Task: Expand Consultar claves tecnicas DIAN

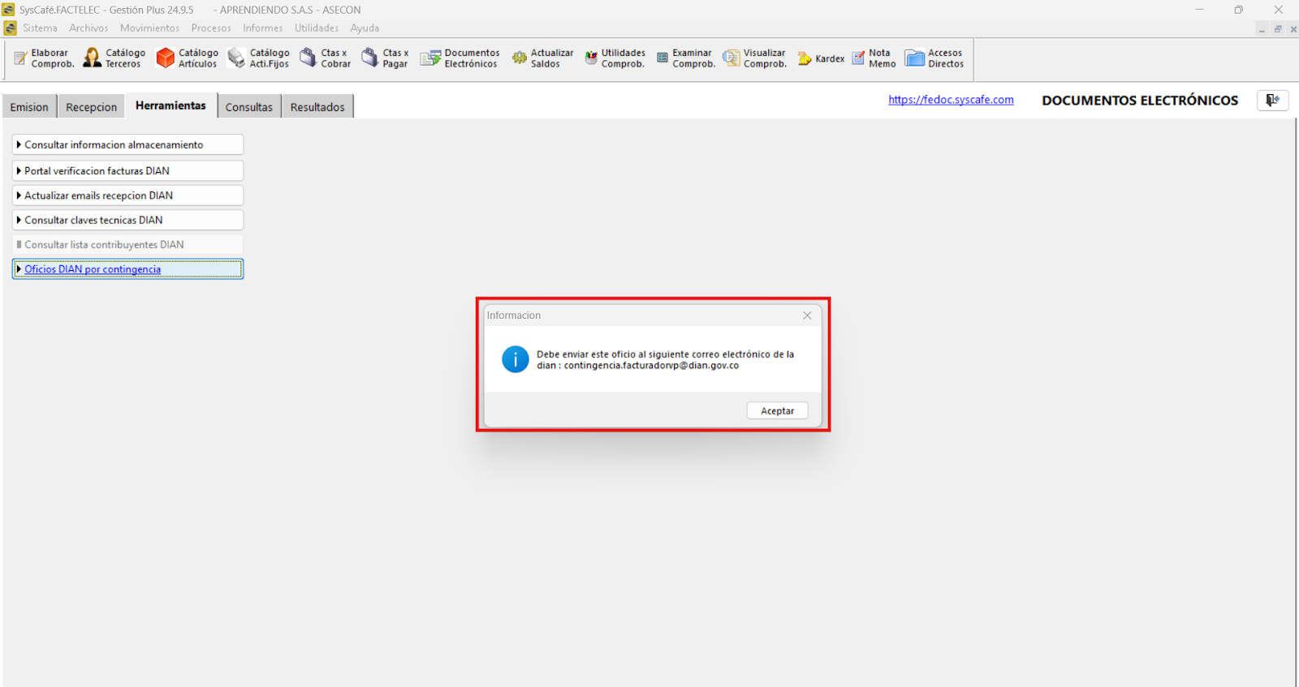Action: click(127, 220)
